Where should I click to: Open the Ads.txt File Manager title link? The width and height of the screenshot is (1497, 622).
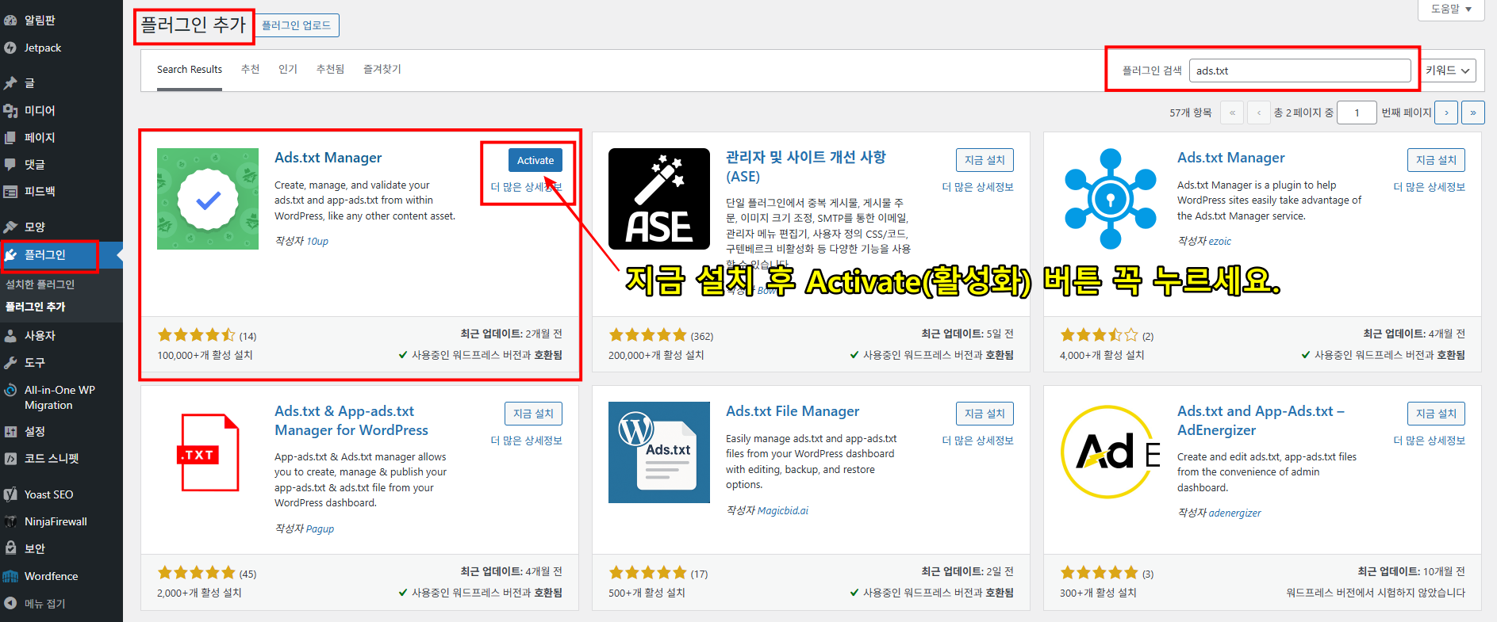click(x=792, y=411)
